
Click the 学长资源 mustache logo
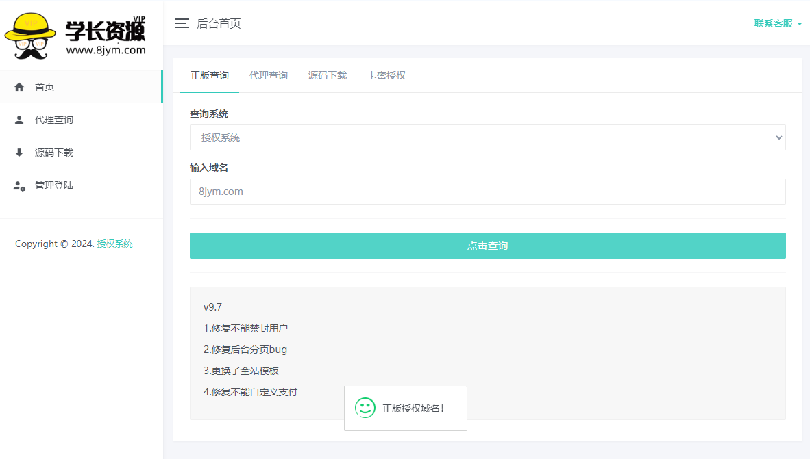coord(75,35)
